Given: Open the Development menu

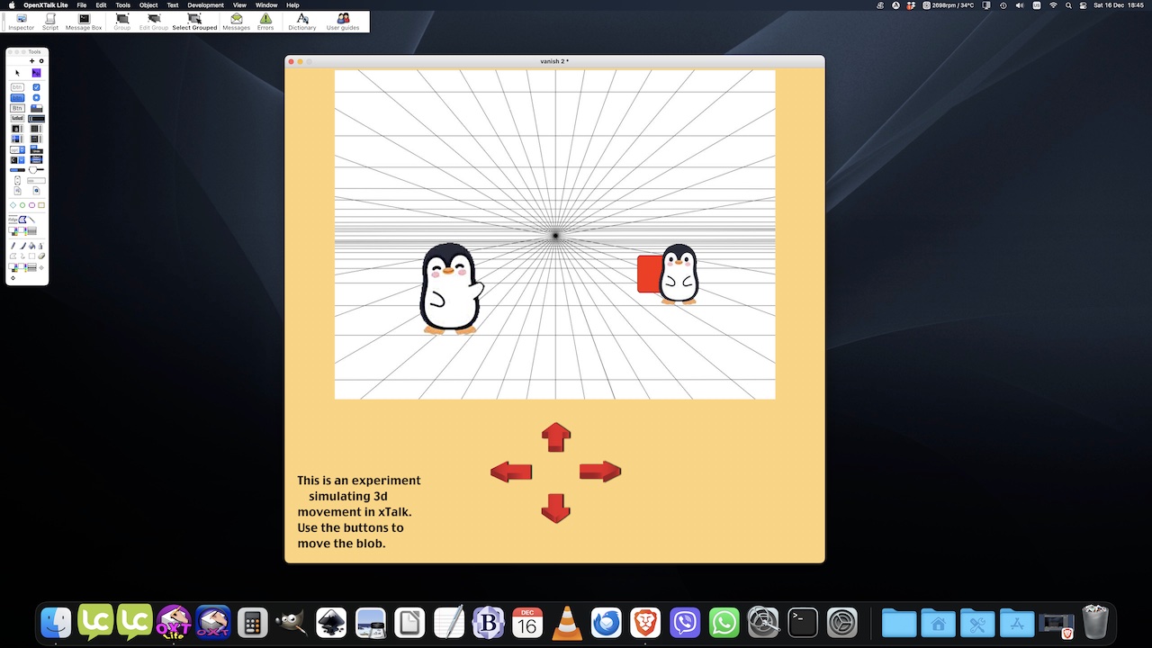Looking at the screenshot, I should coord(205,5).
